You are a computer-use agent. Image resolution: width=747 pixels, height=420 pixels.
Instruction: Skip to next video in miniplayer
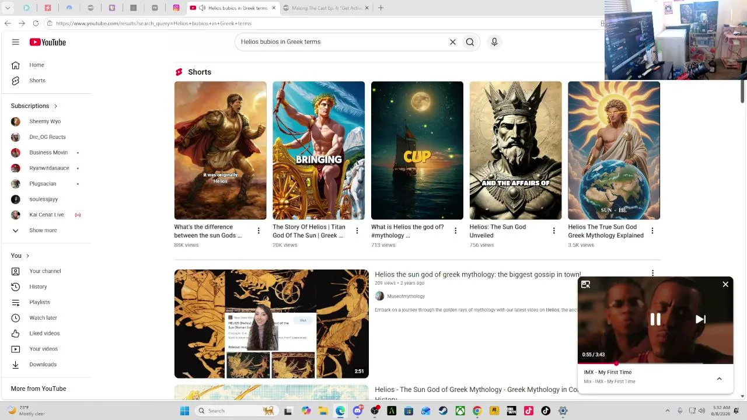[x=701, y=319]
